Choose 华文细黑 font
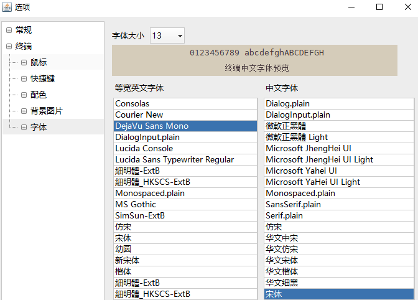The width and height of the screenshot is (418, 300). [339, 283]
